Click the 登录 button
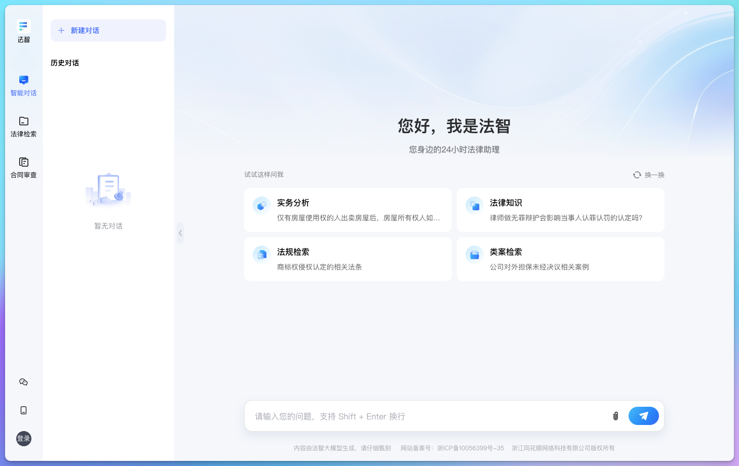The width and height of the screenshot is (739, 466). [23, 439]
